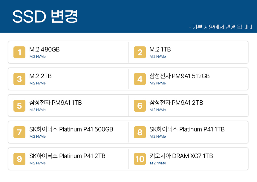Choose the number 6 badge

(x=140, y=106)
